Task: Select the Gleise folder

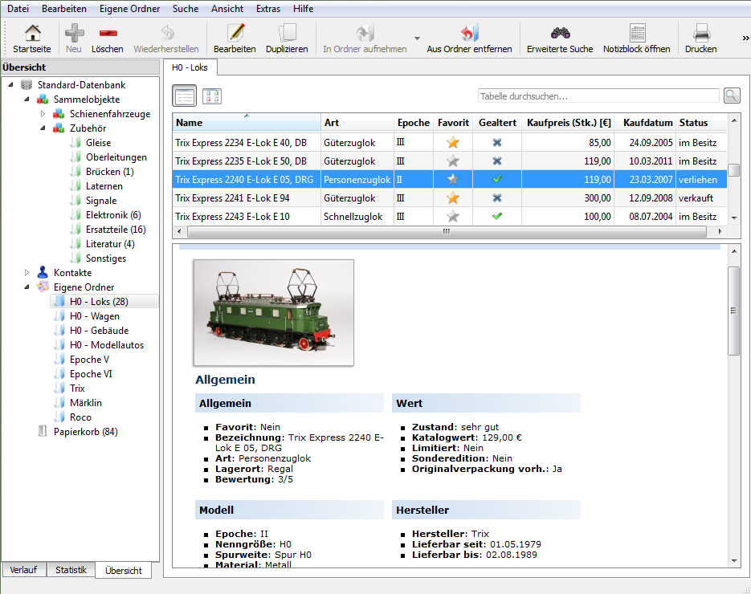Action: tap(98, 143)
